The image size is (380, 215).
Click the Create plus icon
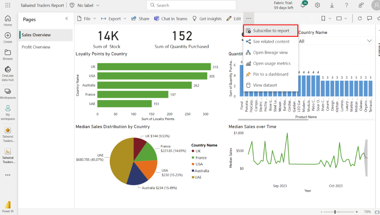click(x=8, y=38)
